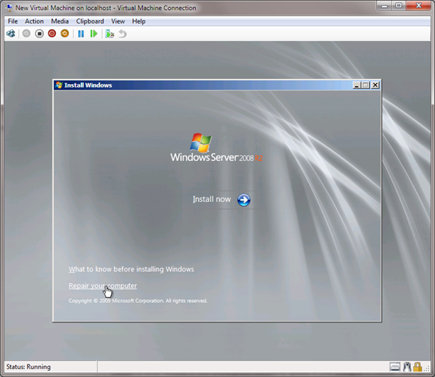The height and width of the screenshot is (377, 435).
Task: Maximize the Install Windows dialog
Action: pyautogui.click(x=366, y=85)
